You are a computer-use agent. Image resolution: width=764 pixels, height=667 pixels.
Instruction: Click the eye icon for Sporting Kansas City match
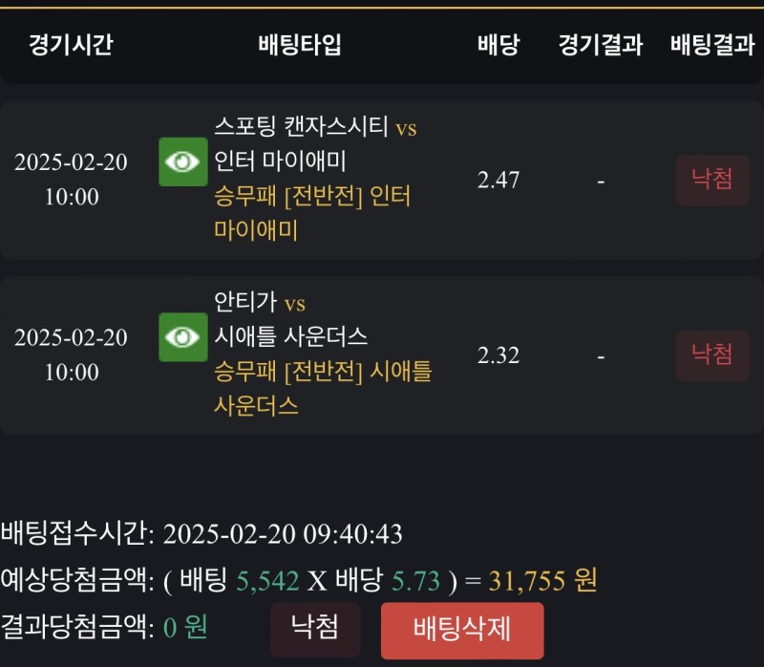point(182,161)
